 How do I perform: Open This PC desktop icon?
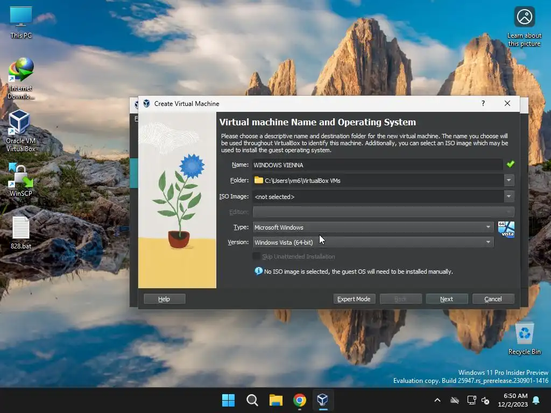tap(21, 22)
